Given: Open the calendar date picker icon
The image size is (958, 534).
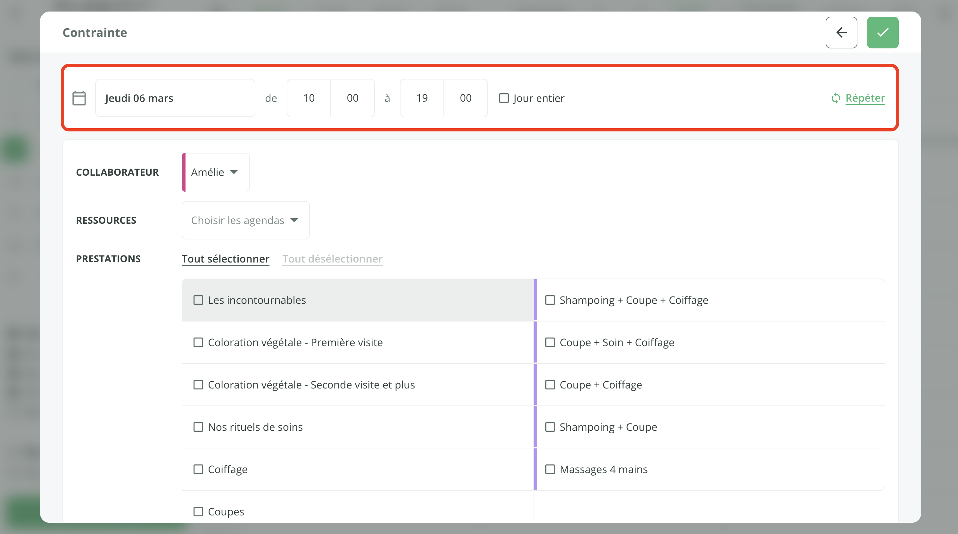Looking at the screenshot, I should tap(79, 98).
